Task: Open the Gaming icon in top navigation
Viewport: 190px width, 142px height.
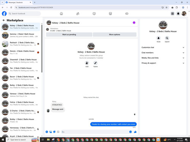Action: point(127,14)
